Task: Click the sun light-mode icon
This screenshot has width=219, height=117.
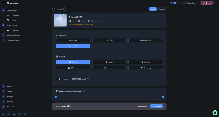Action: 171,3
